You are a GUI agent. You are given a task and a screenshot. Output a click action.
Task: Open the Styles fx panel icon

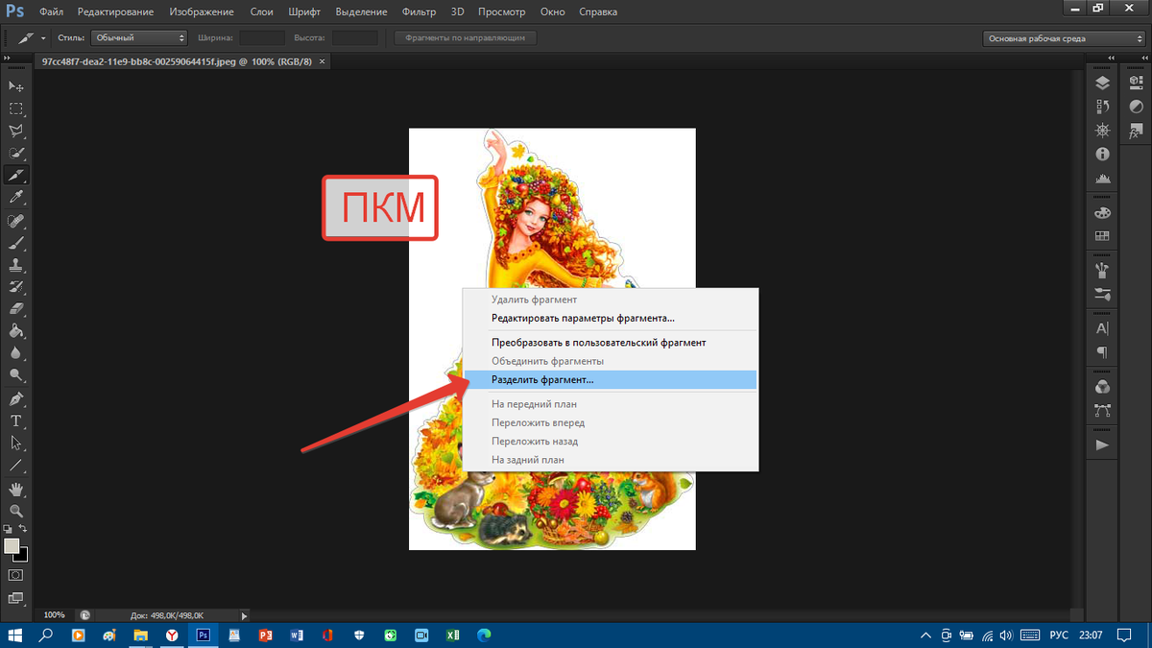(x=1137, y=131)
